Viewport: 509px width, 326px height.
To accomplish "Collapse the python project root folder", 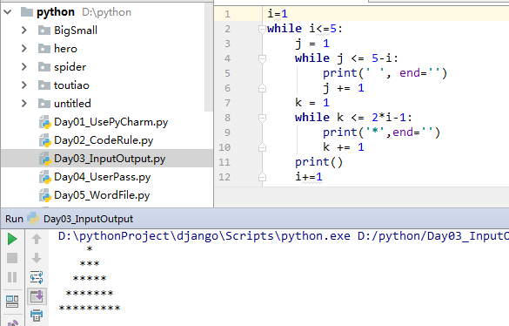I will (8, 12).
